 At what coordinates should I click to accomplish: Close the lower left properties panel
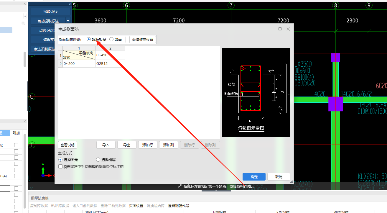pyautogui.click(x=25, y=121)
